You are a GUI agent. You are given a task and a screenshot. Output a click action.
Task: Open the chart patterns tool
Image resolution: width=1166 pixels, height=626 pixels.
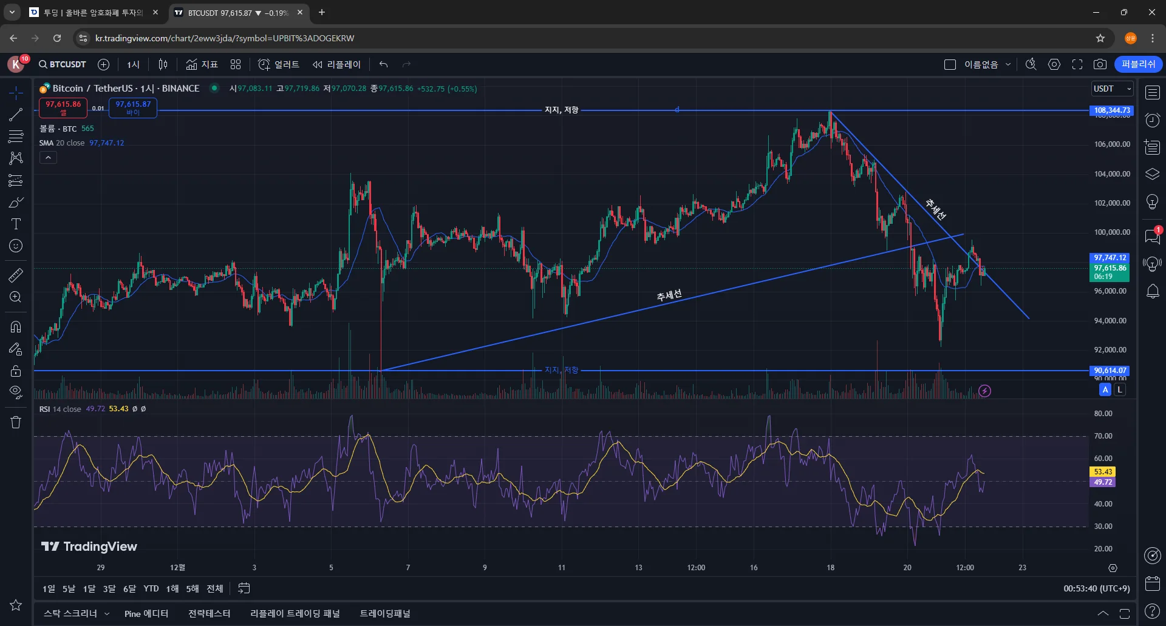16,158
